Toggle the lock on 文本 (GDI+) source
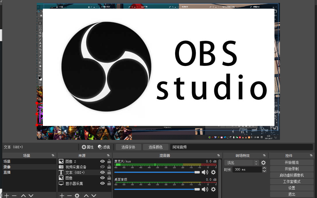This screenshot has width=317, height=198. click(x=109, y=172)
